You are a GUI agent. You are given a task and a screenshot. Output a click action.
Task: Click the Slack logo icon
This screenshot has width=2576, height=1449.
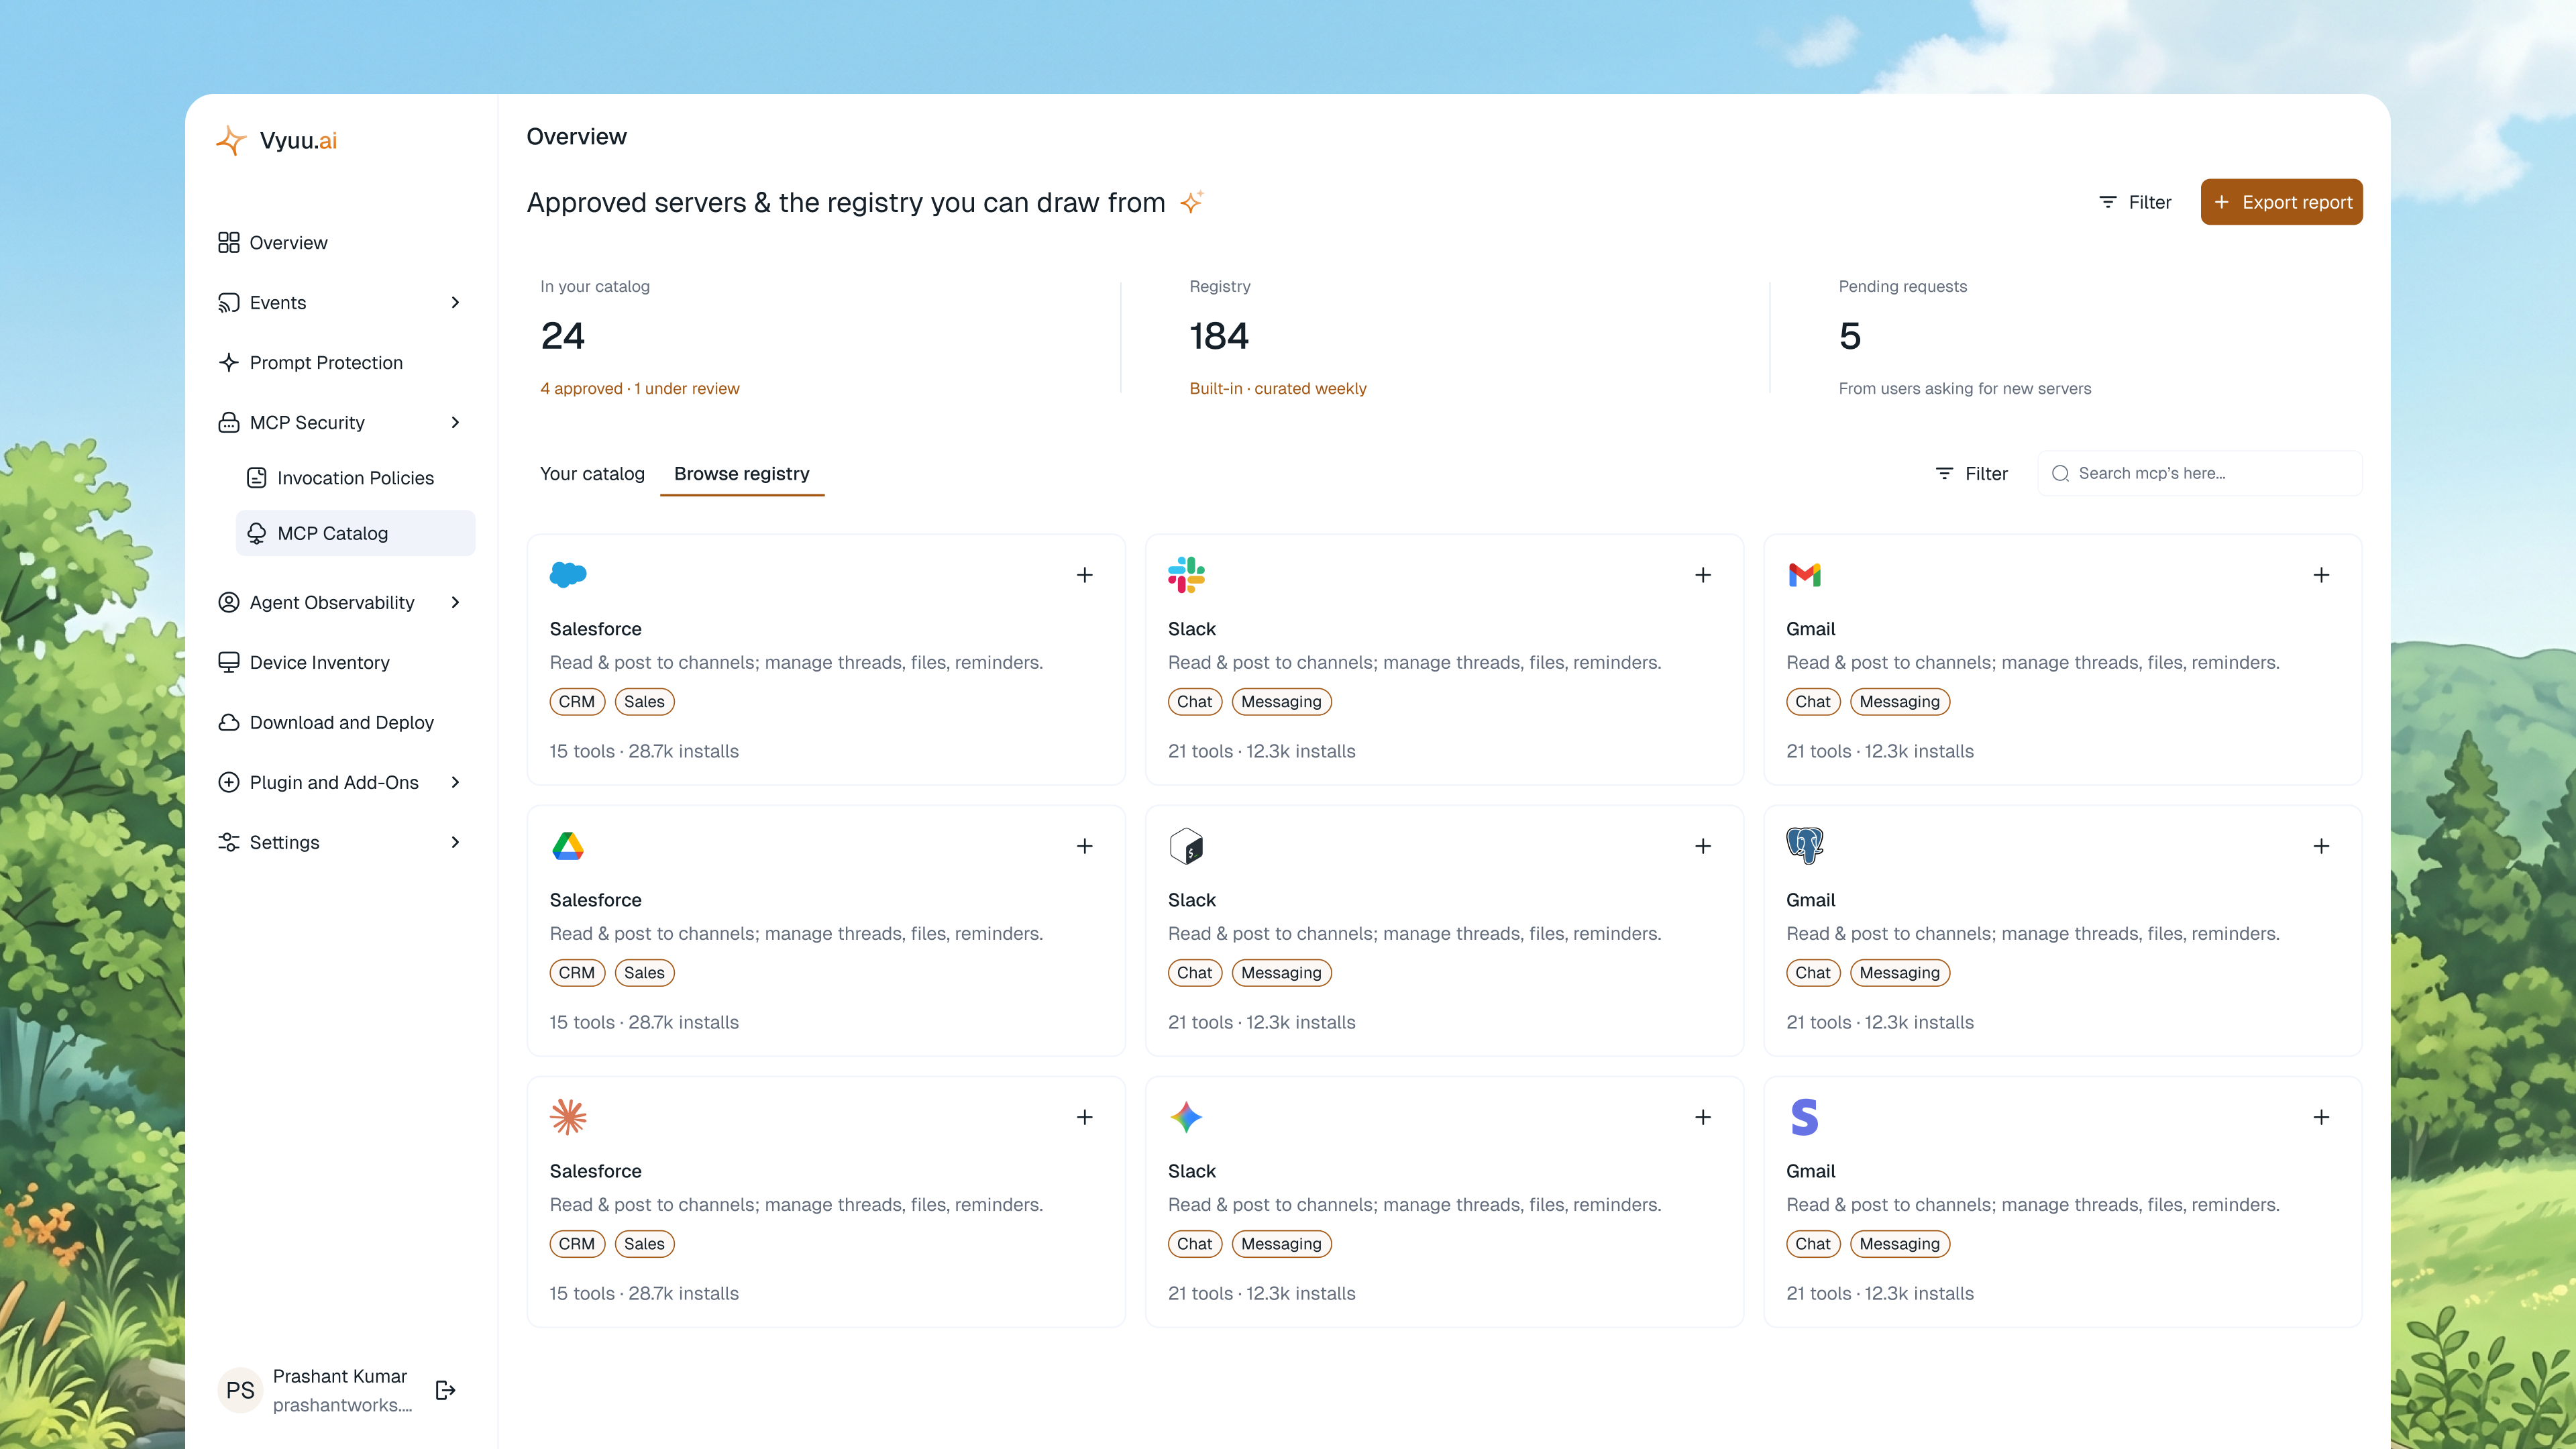pos(1186,575)
